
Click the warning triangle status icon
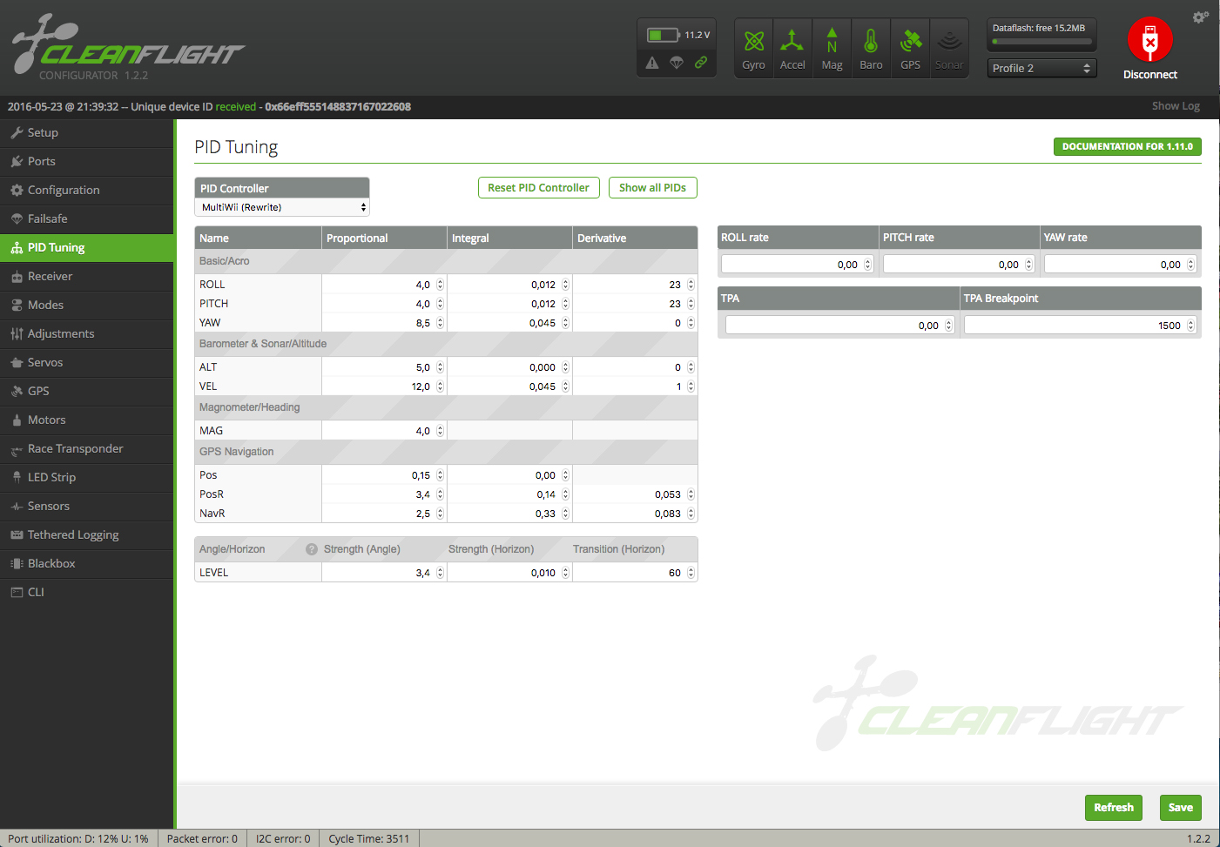pyautogui.click(x=652, y=63)
